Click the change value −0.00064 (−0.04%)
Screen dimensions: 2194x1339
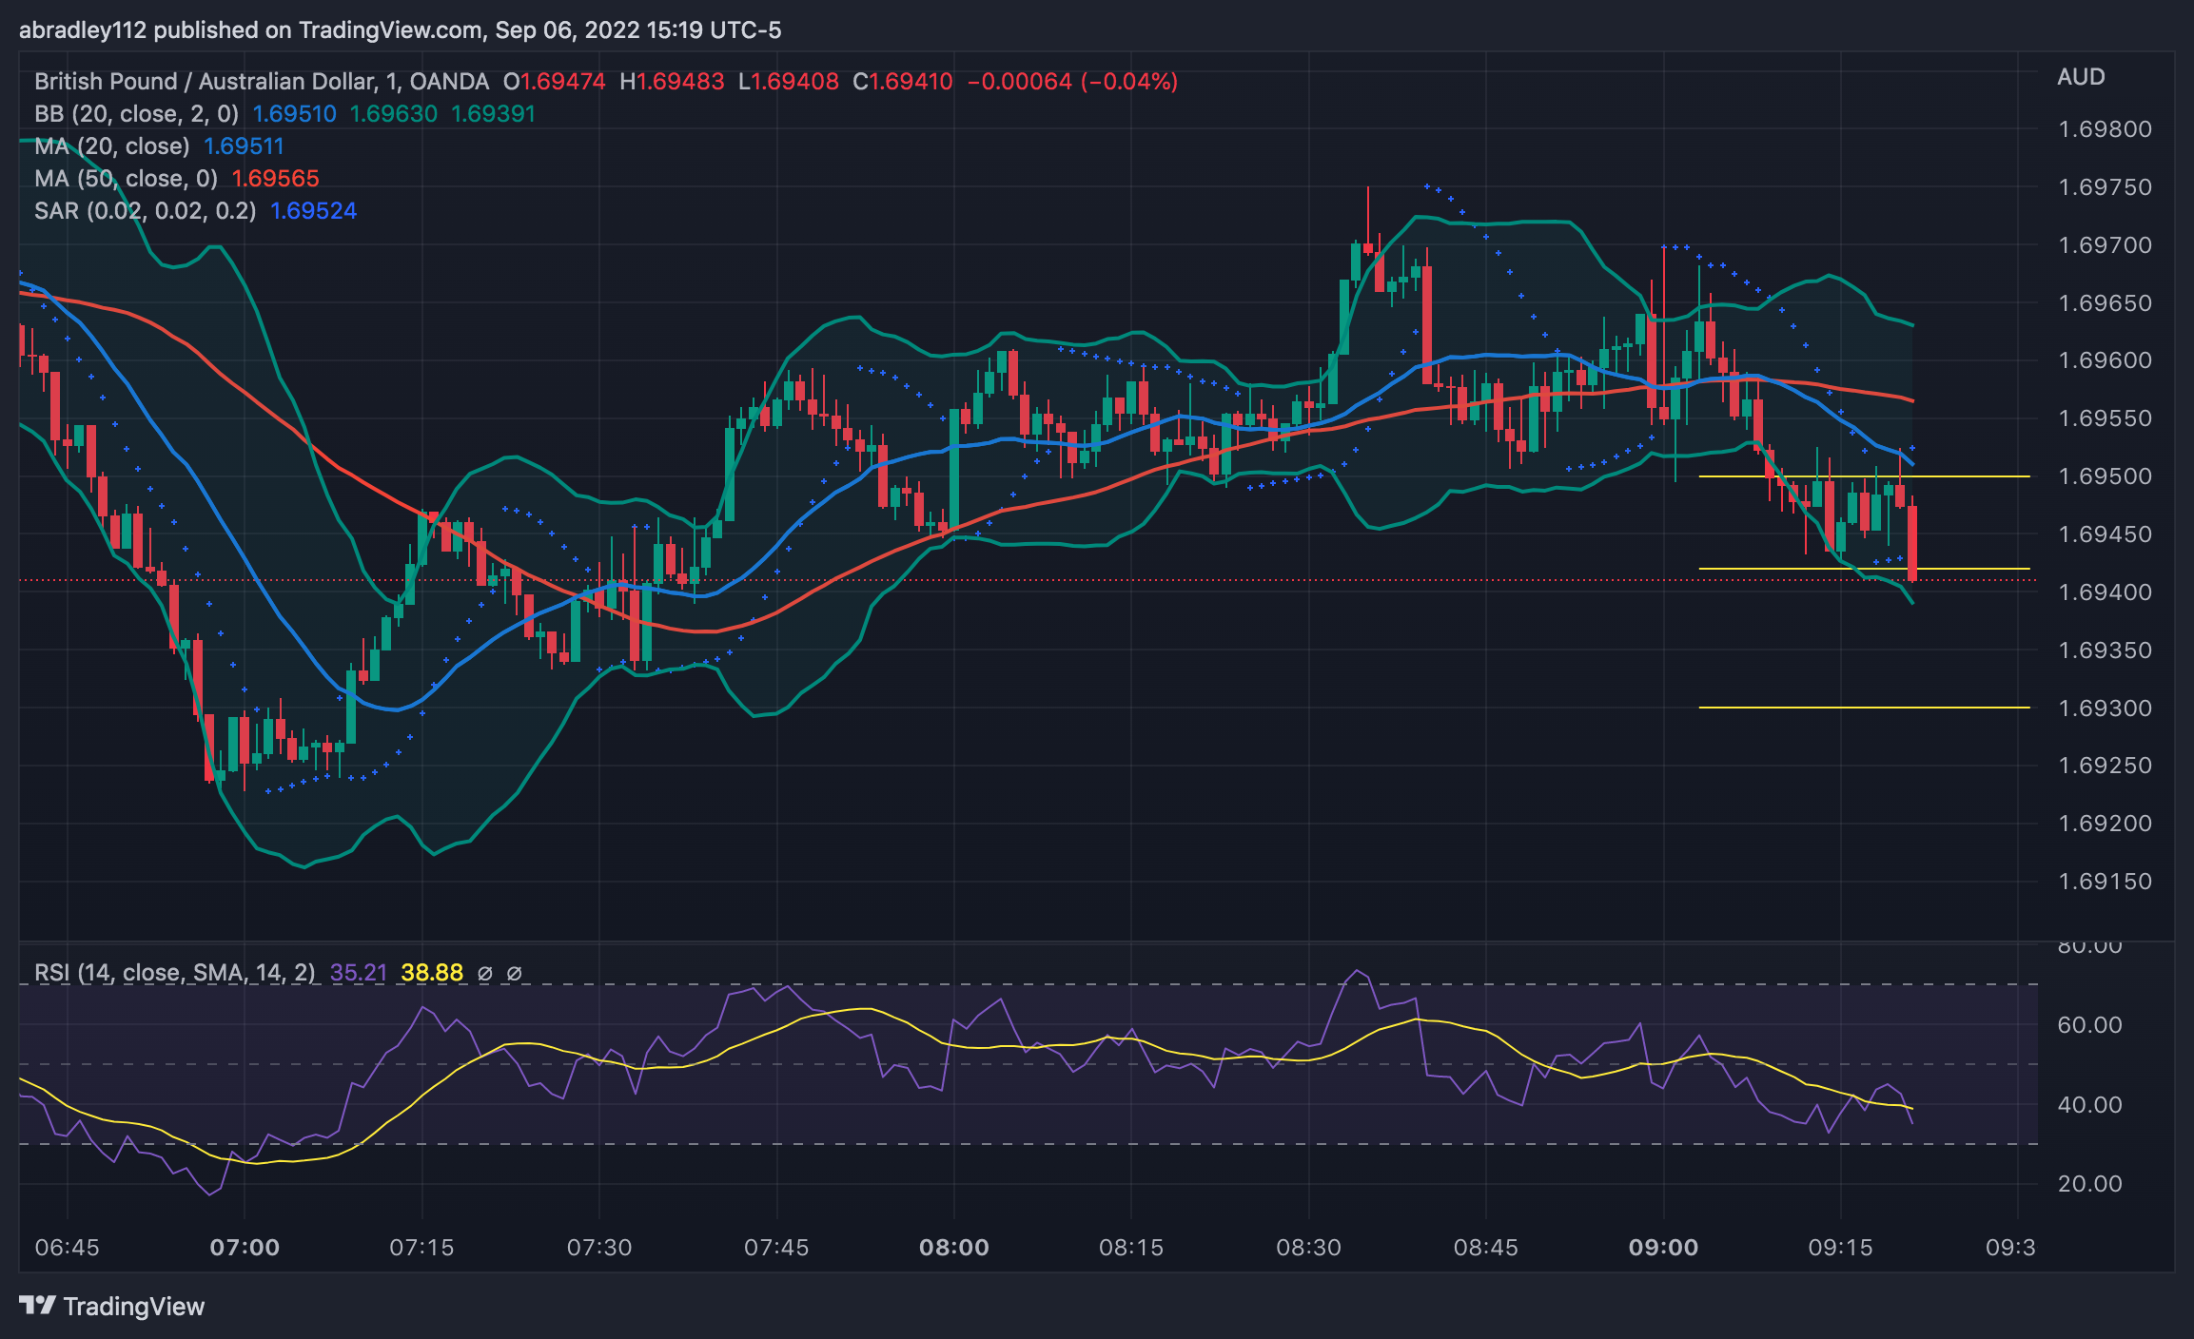pos(1072,82)
